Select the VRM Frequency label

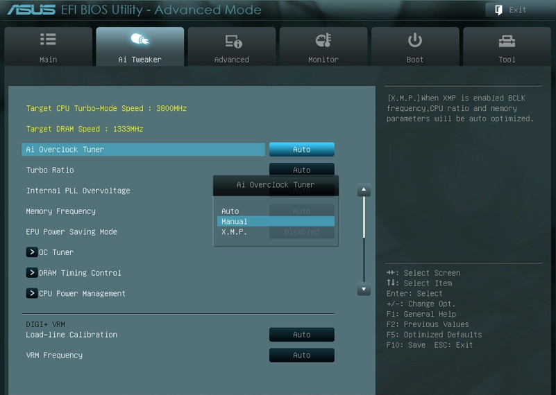point(54,355)
